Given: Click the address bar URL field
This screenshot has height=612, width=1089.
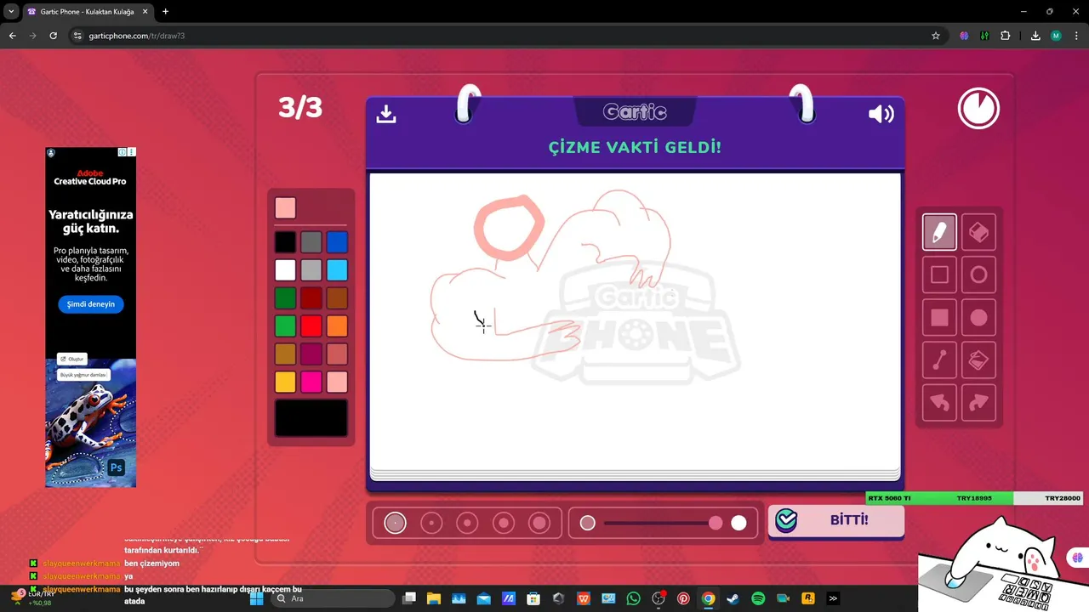Looking at the screenshot, I should [502, 36].
